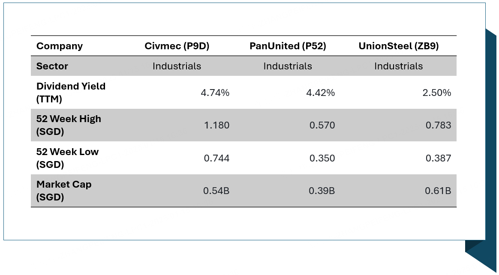Click the Market Cap (SGD) label
Viewport: 499px width, 275px height.
[64, 191]
